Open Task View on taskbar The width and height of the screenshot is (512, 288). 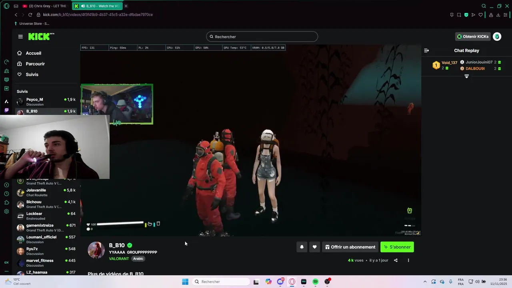coord(256,282)
